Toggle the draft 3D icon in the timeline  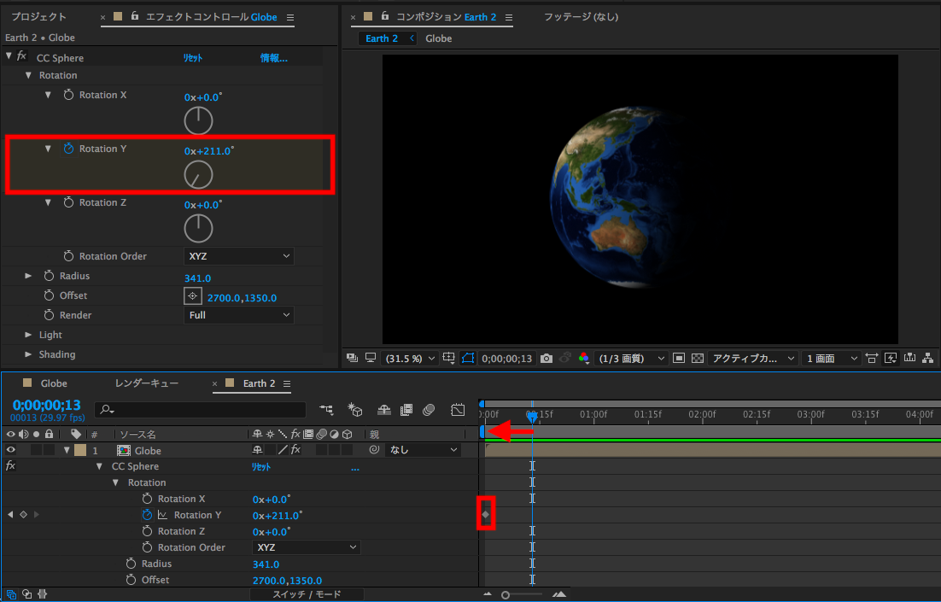click(x=355, y=411)
